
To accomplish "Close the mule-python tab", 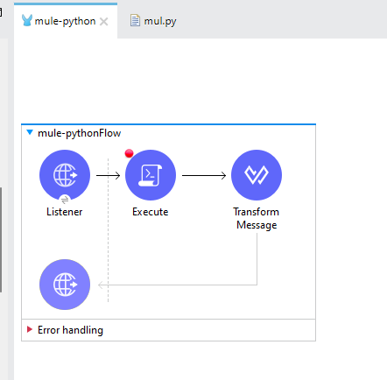I will point(103,21).
